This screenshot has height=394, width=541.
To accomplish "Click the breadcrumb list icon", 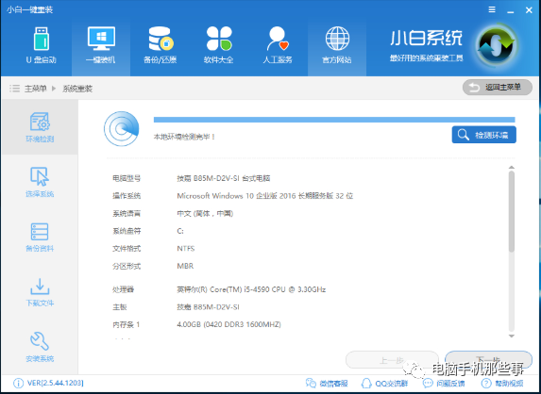I will click(14, 89).
